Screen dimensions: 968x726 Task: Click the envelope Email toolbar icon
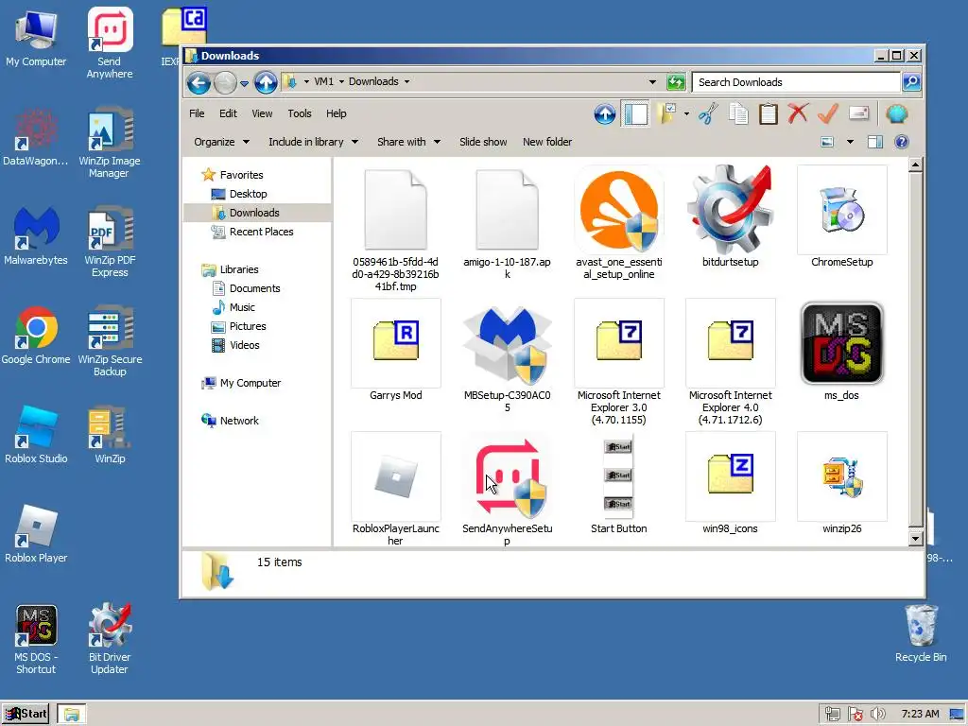[x=858, y=113]
